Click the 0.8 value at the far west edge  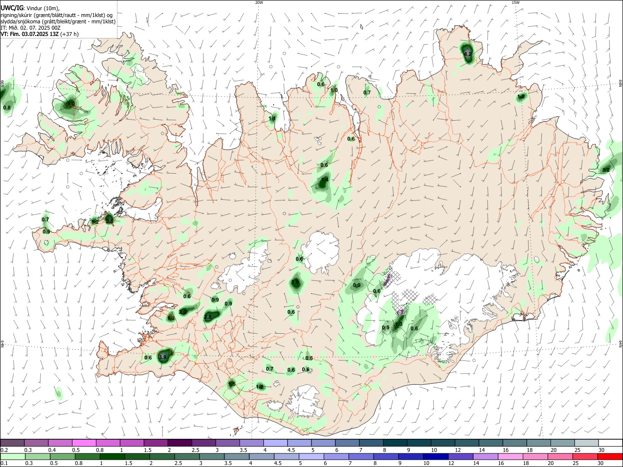(7, 108)
